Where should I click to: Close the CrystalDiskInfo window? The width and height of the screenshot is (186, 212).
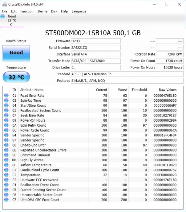pyautogui.click(x=179, y=4)
